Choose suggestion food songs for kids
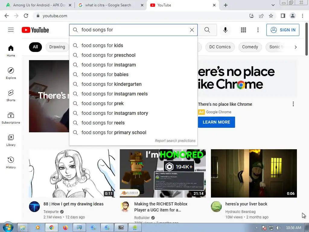This screenshot has height=232, width=309. (x=133, y=45)
